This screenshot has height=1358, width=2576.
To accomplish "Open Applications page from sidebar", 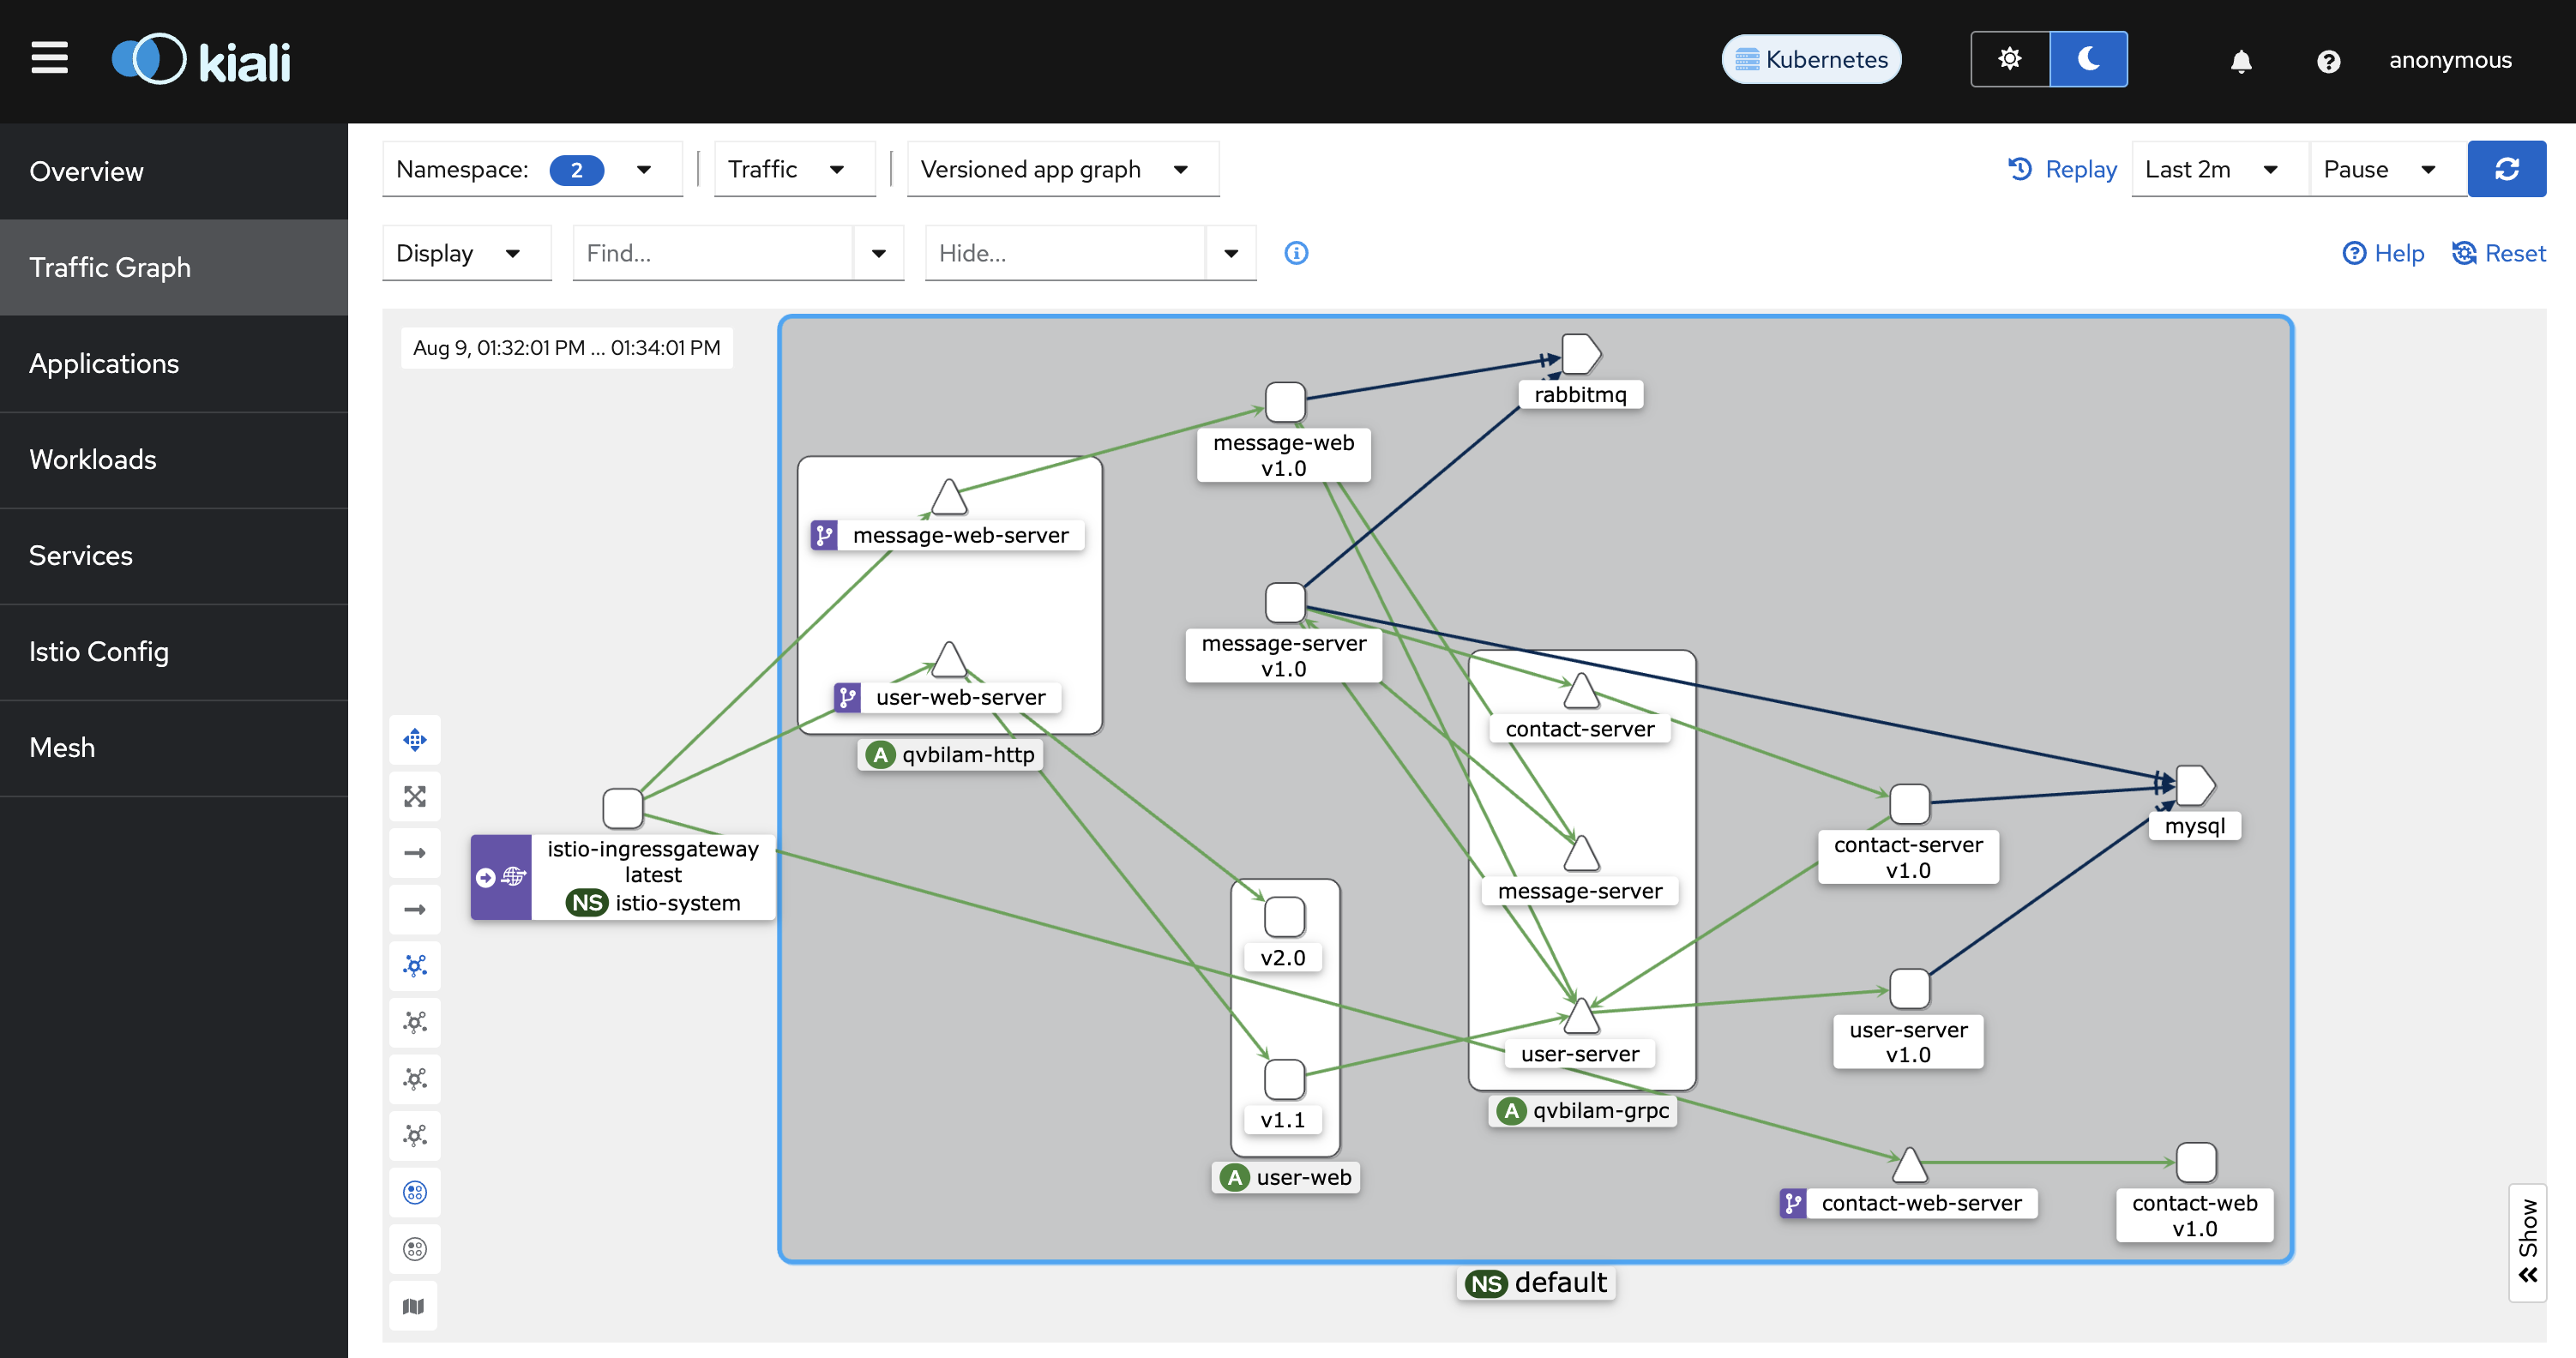I will (174, 363).
